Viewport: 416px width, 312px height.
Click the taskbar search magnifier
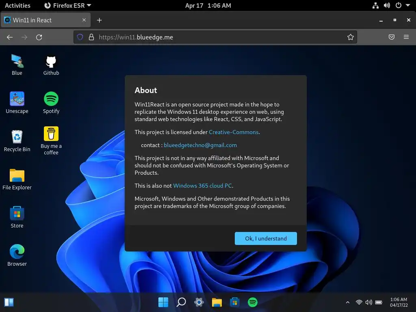[x=181, y=302]
